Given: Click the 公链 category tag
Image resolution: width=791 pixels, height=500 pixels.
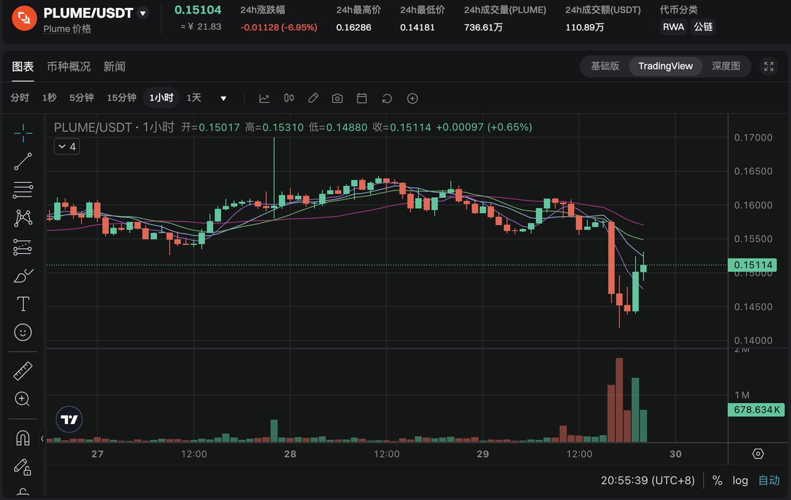Looking at the screenshot, I should click(703, 27).
